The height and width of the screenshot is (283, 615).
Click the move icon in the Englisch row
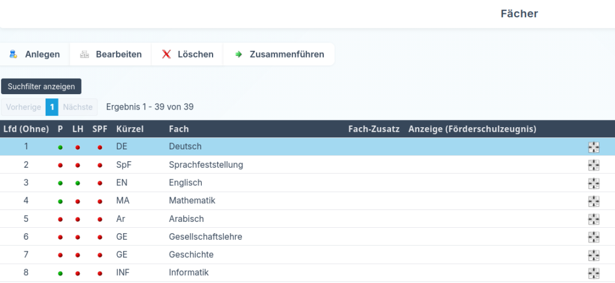[593, 183]
